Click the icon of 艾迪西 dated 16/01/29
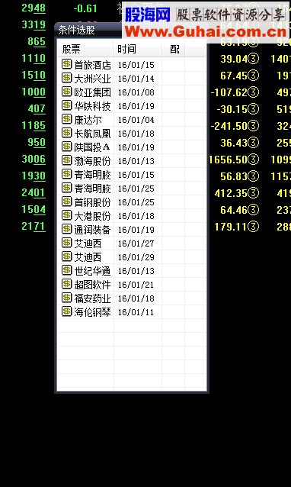The image size is (291, 487). (x=66, y=256)
